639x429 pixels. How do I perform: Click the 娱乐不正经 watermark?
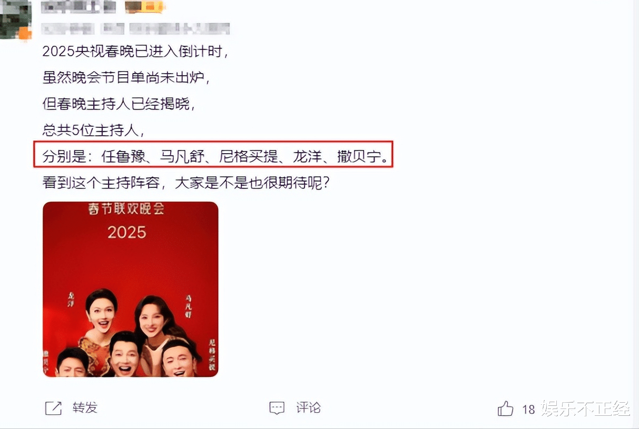(x=586, y=409)
